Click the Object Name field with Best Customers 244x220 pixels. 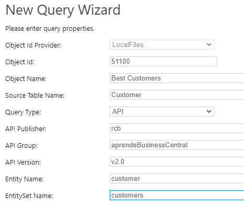pyautogui.click(x=177, y=78)
